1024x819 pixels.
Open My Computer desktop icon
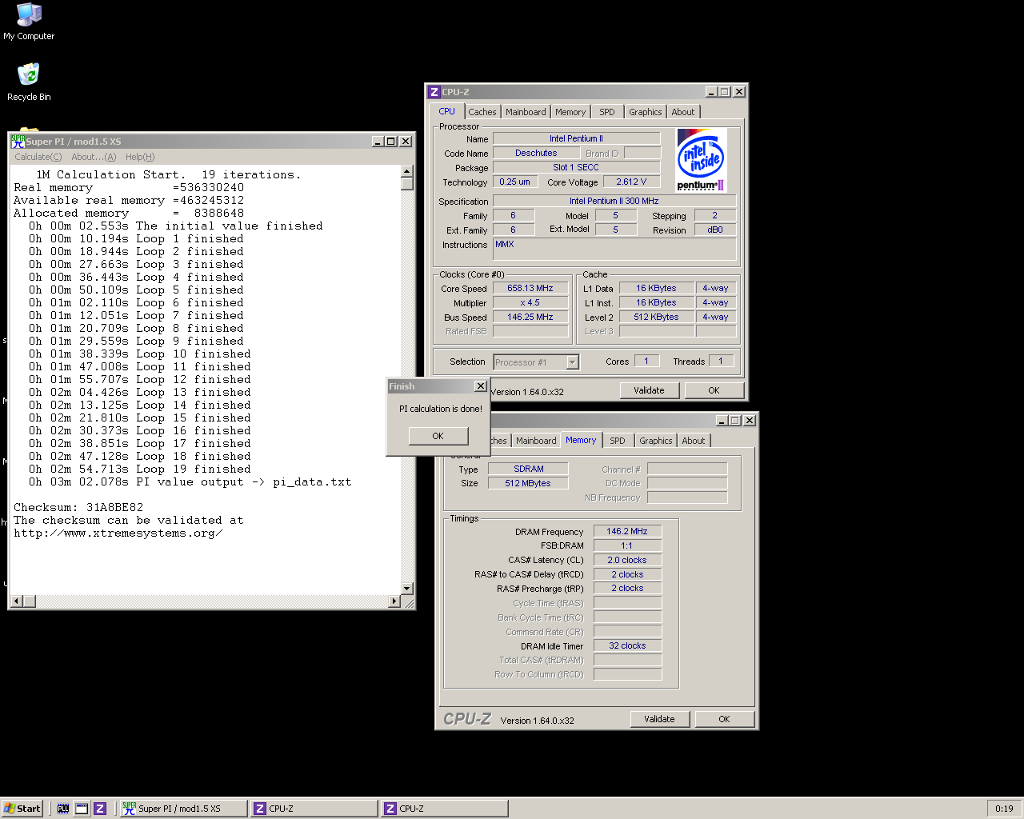tap(29, 22)
